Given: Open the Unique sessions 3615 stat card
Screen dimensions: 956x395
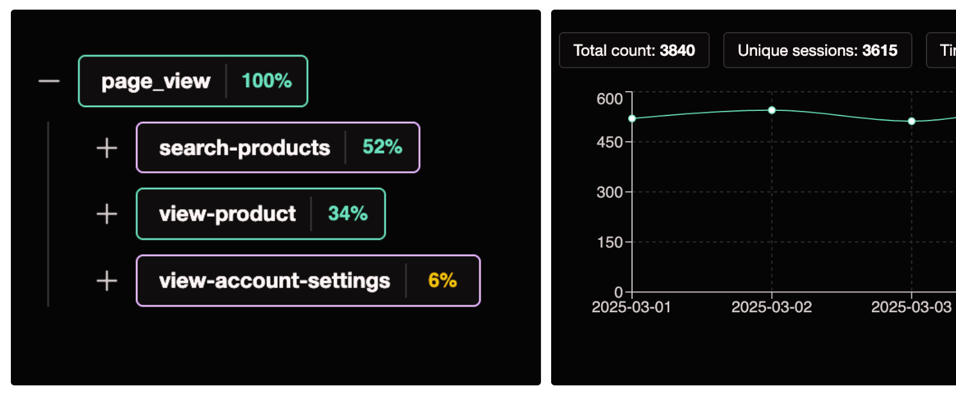Looking at the screenshot, I should click(817, 50).
